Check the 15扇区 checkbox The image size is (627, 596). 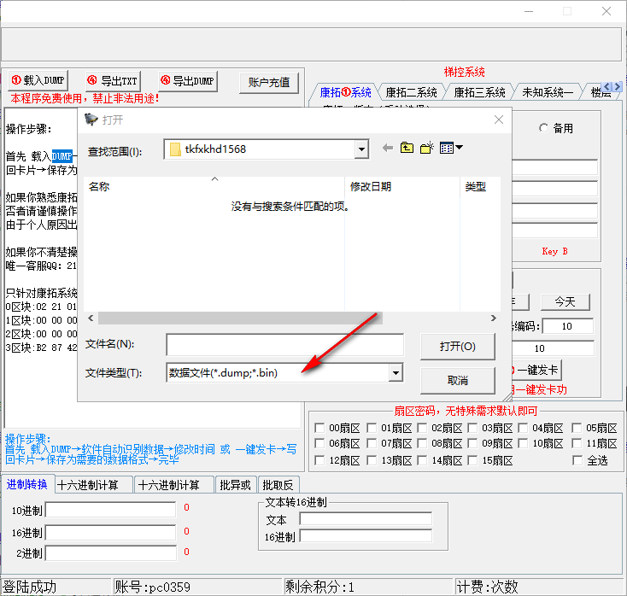(472, 460)
